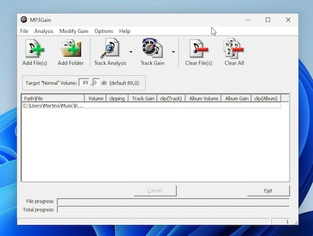Viewport: 313px width, 236px height.
Task: Click the clipping column header
Action: 117,99
